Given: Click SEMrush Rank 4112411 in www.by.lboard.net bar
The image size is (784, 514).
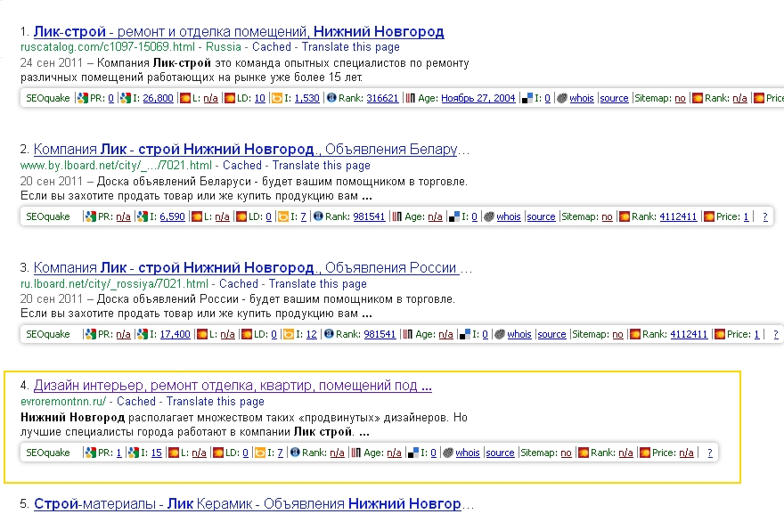Looking at the screenshot, I should [678, 217].
